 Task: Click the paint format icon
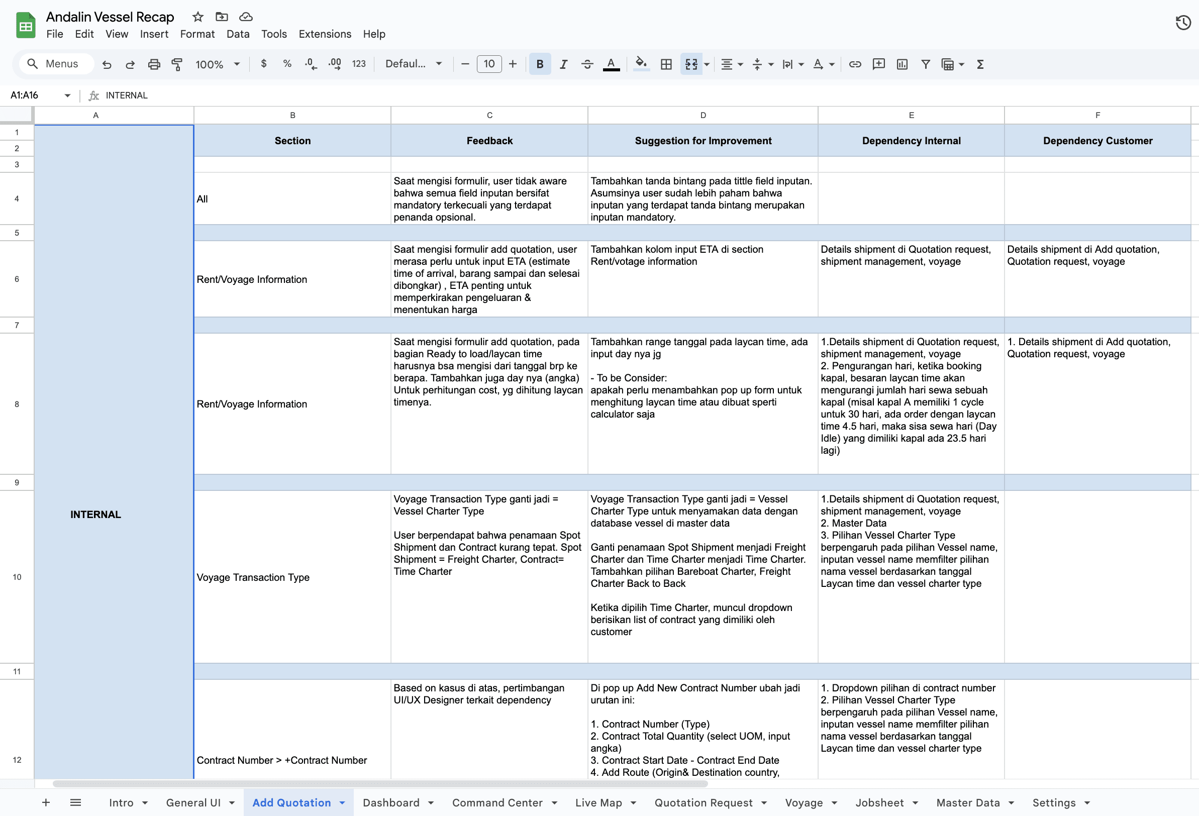pyautogui.click(x=177, y=64)
